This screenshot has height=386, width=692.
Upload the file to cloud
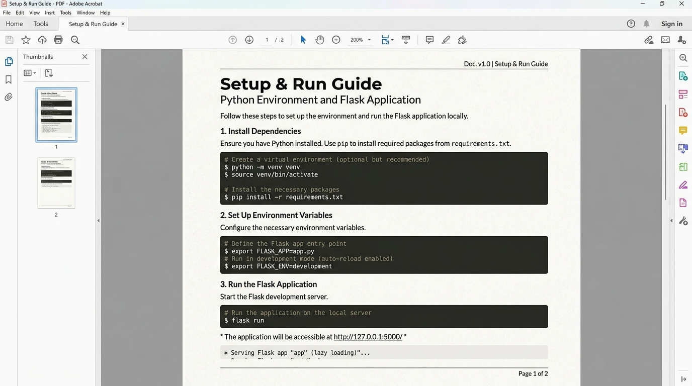tap(42, 40)
